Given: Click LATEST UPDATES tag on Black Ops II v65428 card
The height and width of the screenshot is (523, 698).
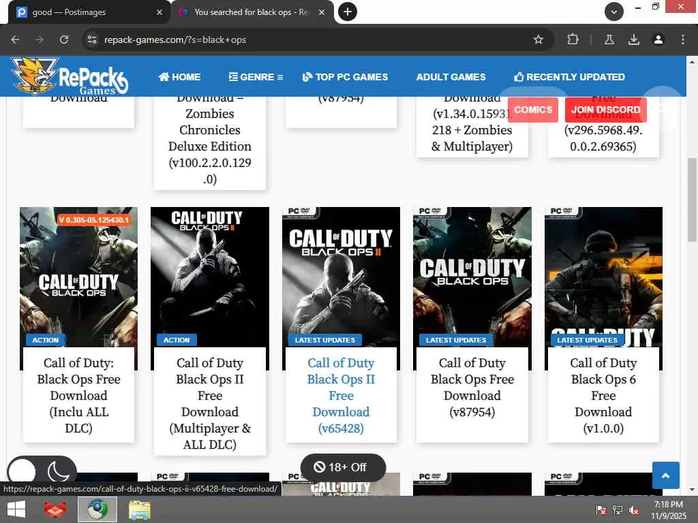Looking at the screenshot, I should click(x=325, y=340).
